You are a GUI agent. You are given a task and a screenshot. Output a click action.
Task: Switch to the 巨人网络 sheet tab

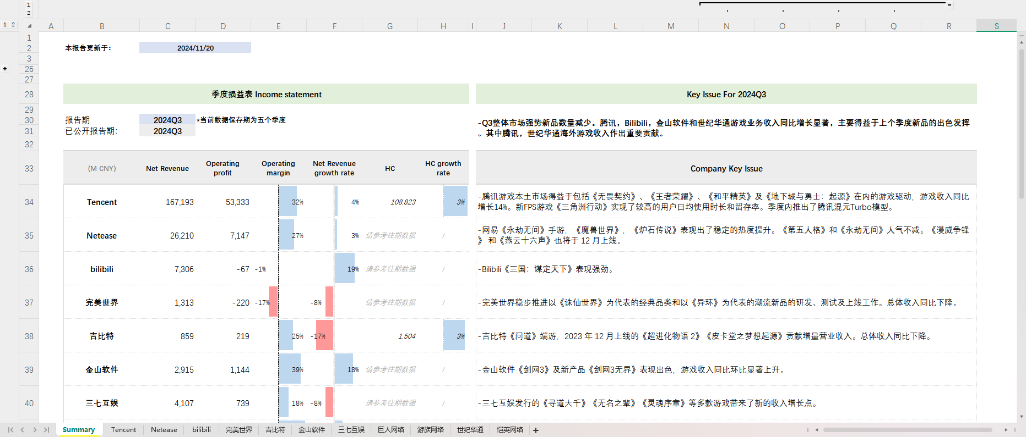tap(391, 430)
